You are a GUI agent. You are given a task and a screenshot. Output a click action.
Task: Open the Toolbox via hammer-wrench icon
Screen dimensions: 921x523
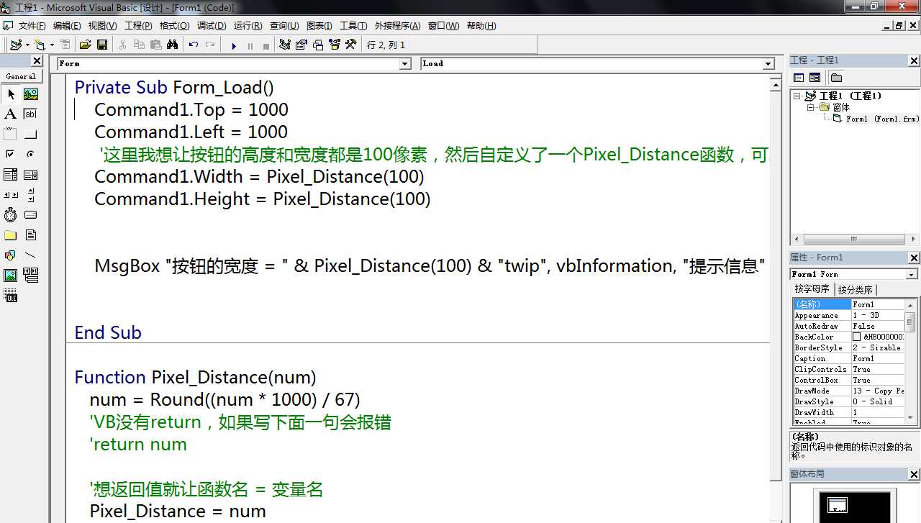point(350,45)
